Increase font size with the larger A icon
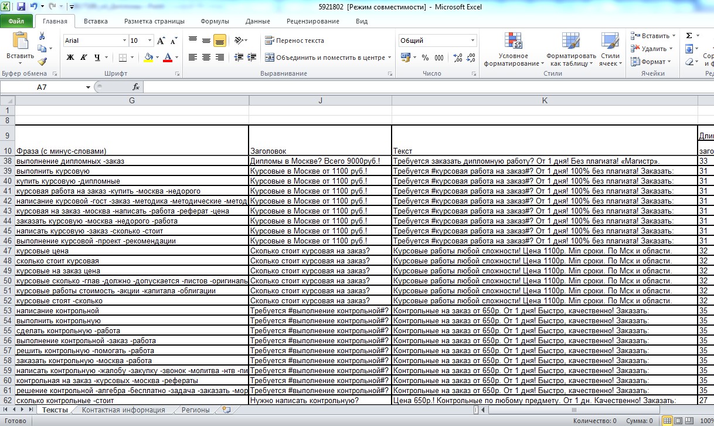 pyautogui.click(x=161, y=40)
